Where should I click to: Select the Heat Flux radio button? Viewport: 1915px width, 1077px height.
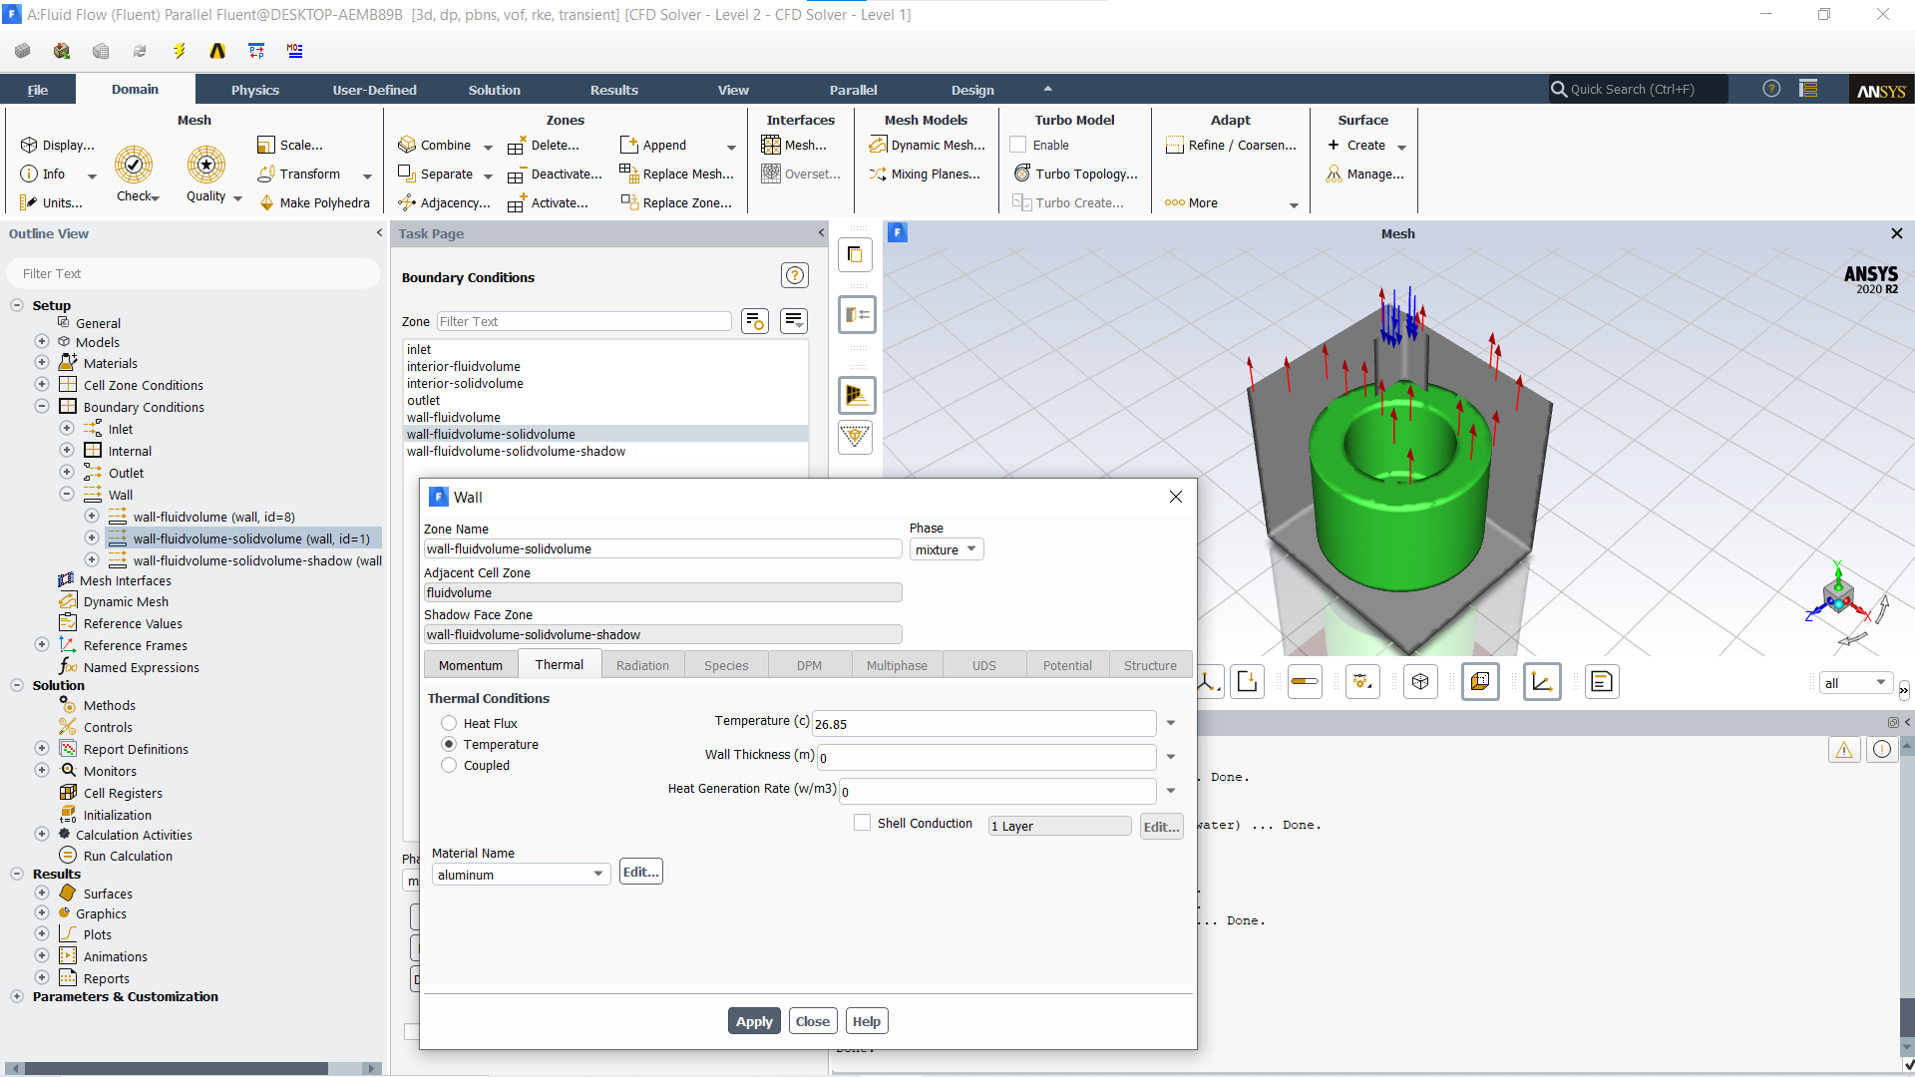[x=449, y=723]
